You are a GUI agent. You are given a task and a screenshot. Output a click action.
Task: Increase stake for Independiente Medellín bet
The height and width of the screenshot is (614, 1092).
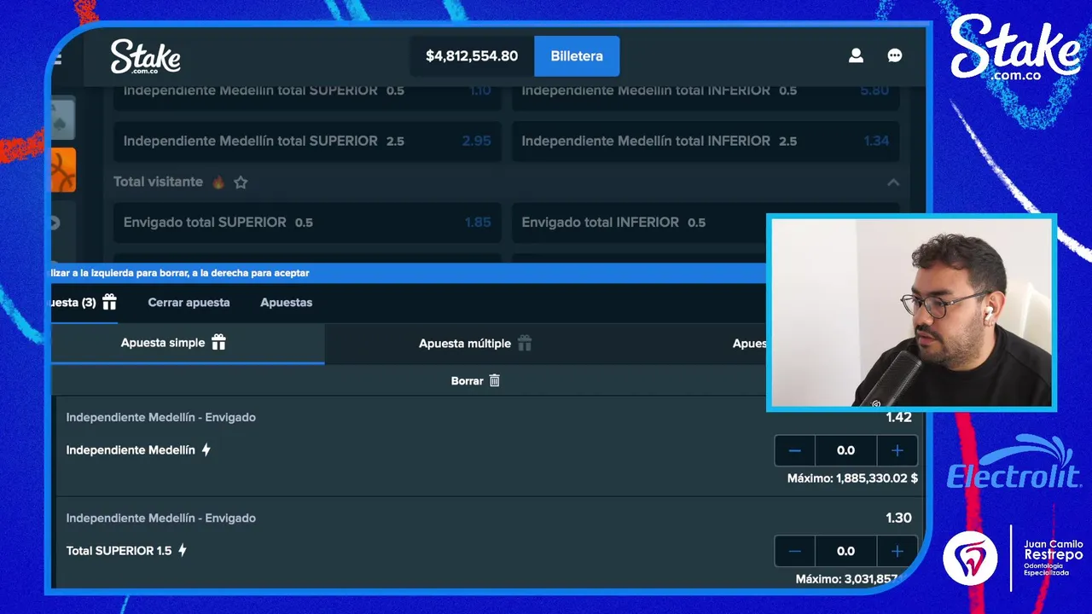click(x=897, y=450)
